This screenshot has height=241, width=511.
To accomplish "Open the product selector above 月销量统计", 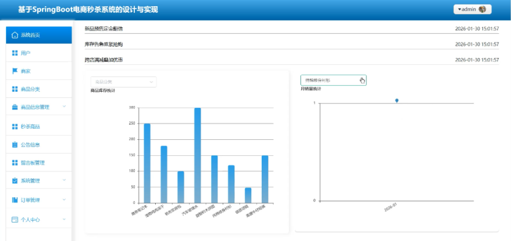I will 334,80.
